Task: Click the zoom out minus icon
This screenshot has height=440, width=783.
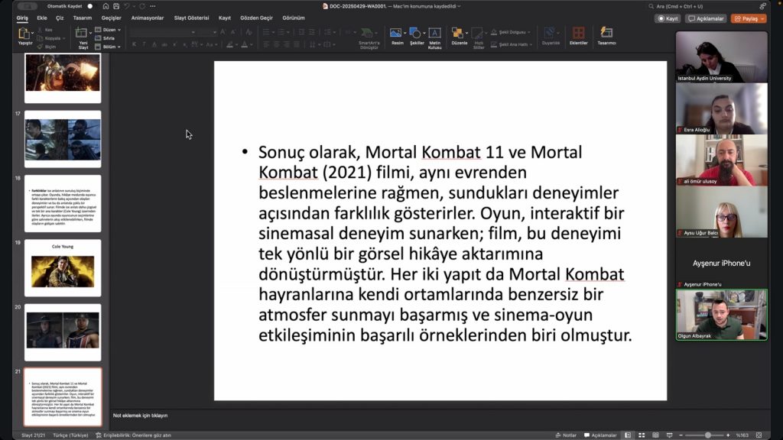Action: pos(681,435)
